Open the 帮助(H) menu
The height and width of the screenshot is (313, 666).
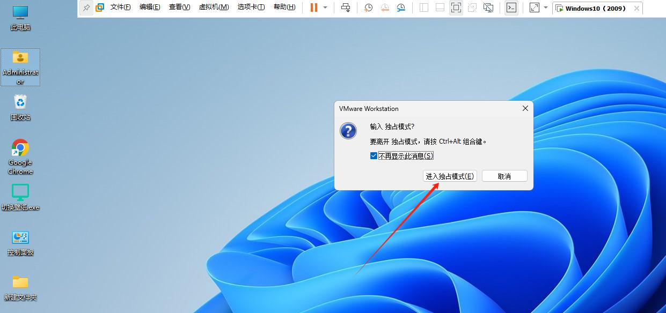tap(284, 8)
